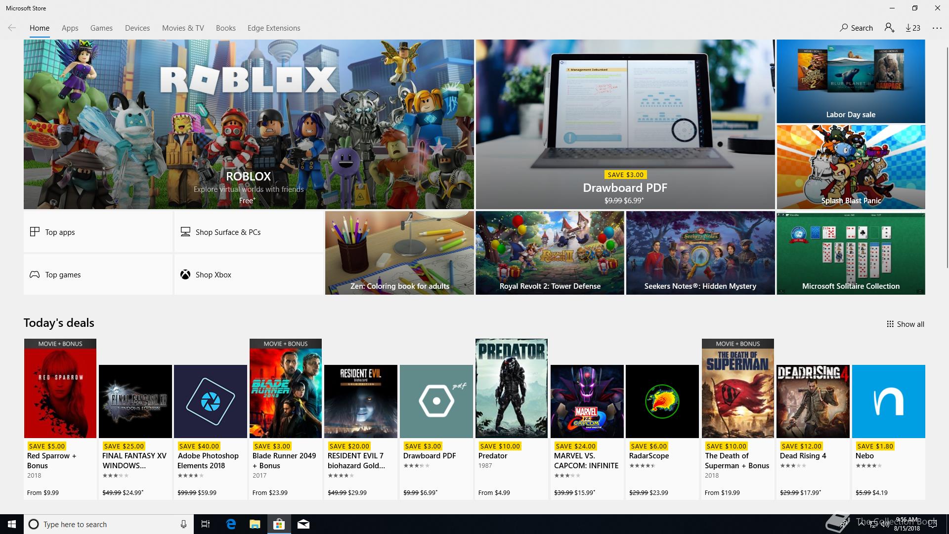Viewport: 949px width, 534px height.
Task: Open File Explorer from the taskbar
Action: 255,524
